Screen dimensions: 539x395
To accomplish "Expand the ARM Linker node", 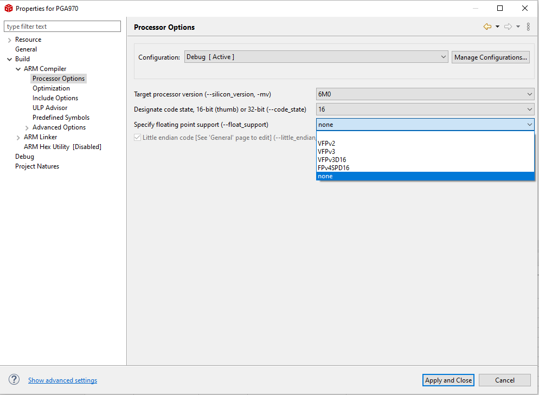I will tap(18, 138).
